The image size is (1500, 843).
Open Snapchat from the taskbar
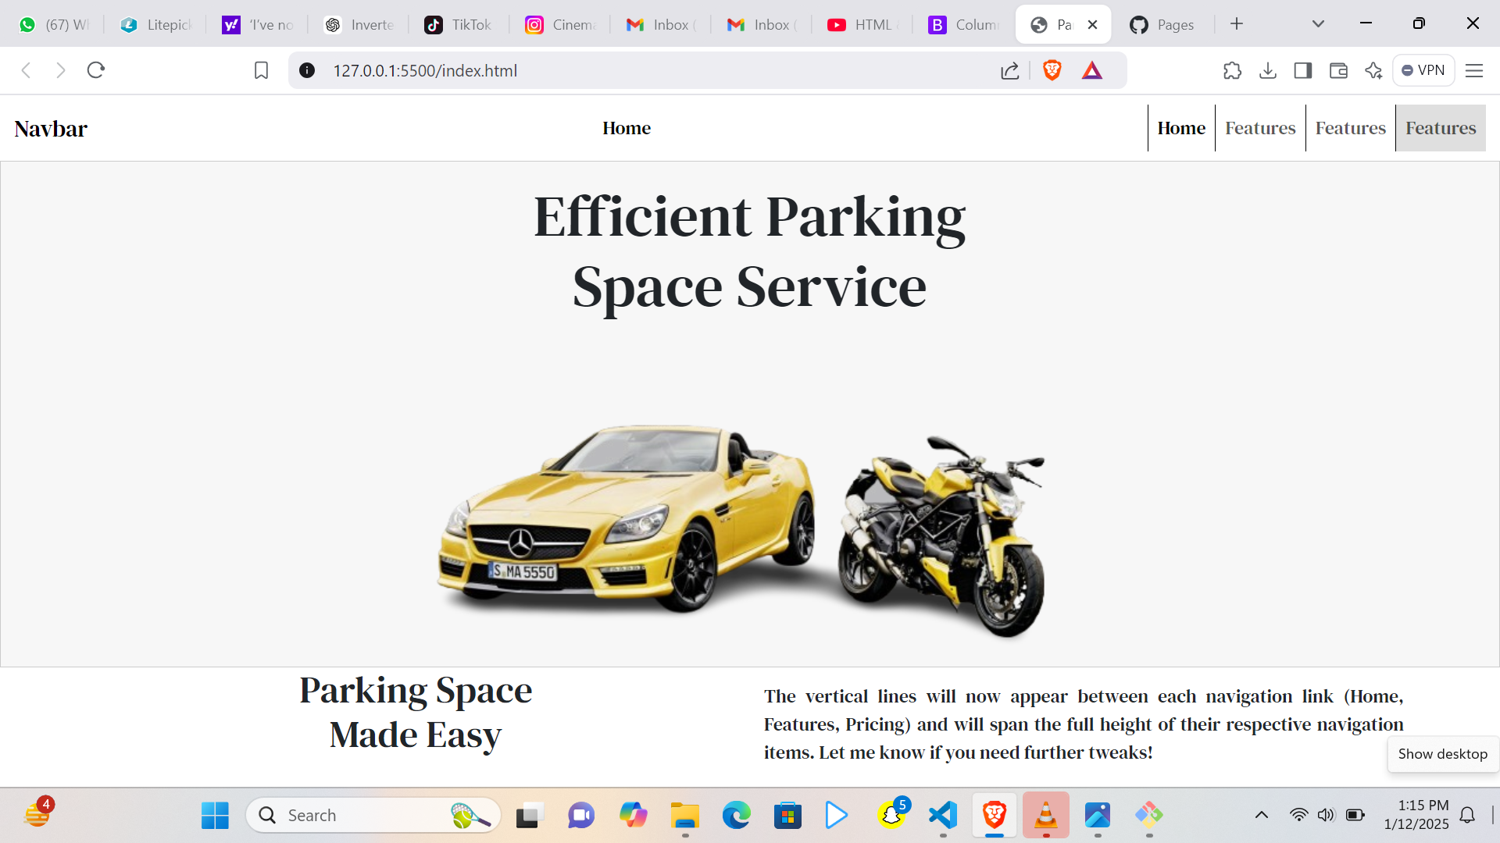click(892, 814)
